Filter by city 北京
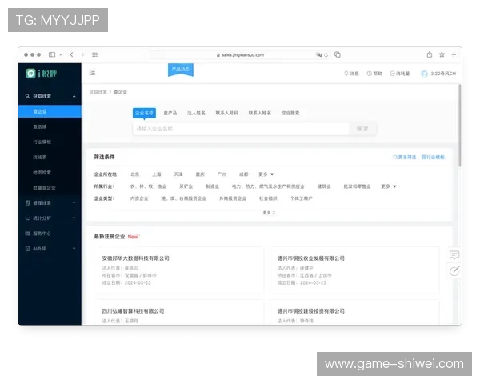Viewport: 480px width, 384px height. coord(134,174)
